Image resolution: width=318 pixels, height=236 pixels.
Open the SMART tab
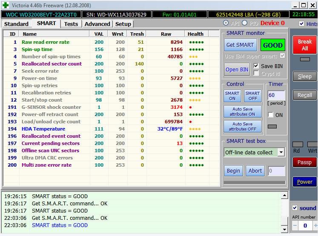(x=46, y=23)
